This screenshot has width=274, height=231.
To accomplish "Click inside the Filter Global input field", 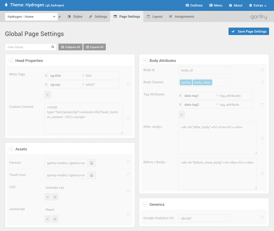I will point(28,47).
